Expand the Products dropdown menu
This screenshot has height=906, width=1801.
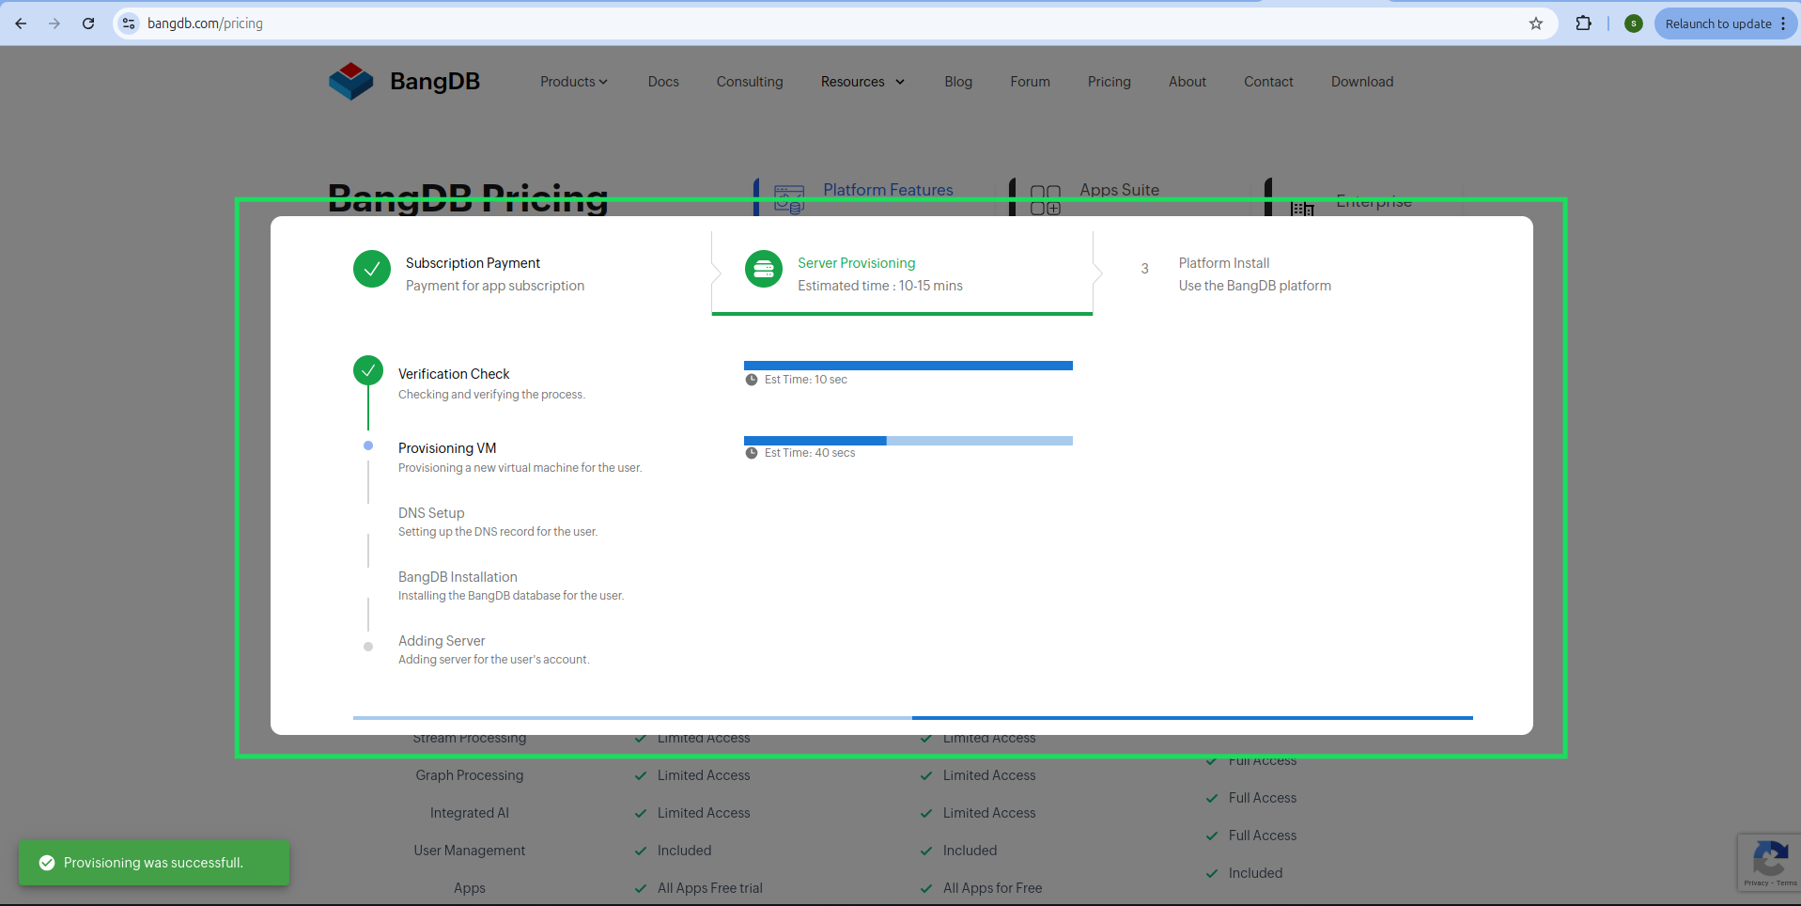(574, 82)
